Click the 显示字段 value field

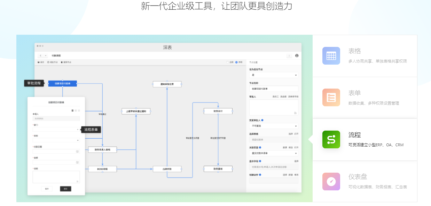pos(274,167)
